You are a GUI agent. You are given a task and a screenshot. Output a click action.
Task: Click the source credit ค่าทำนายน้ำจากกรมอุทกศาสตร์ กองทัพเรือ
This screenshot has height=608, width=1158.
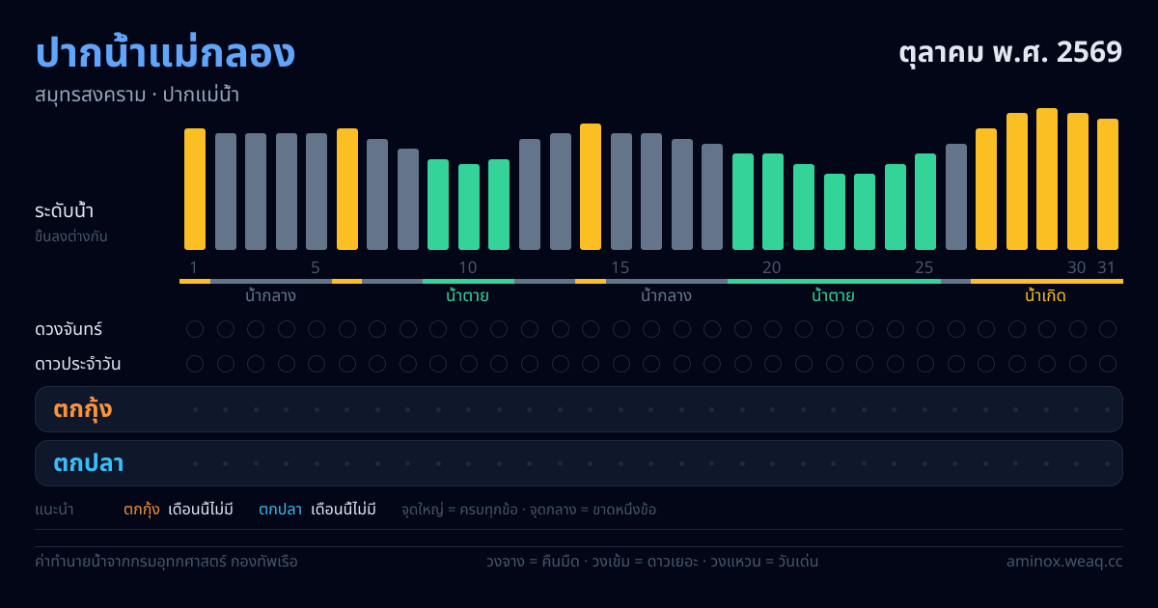click(166, 561)
